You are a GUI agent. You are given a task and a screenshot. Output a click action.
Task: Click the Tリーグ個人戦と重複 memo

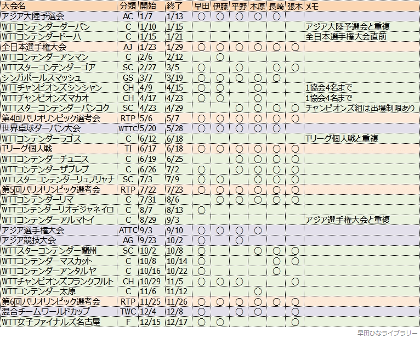click(x=342, y=139)
